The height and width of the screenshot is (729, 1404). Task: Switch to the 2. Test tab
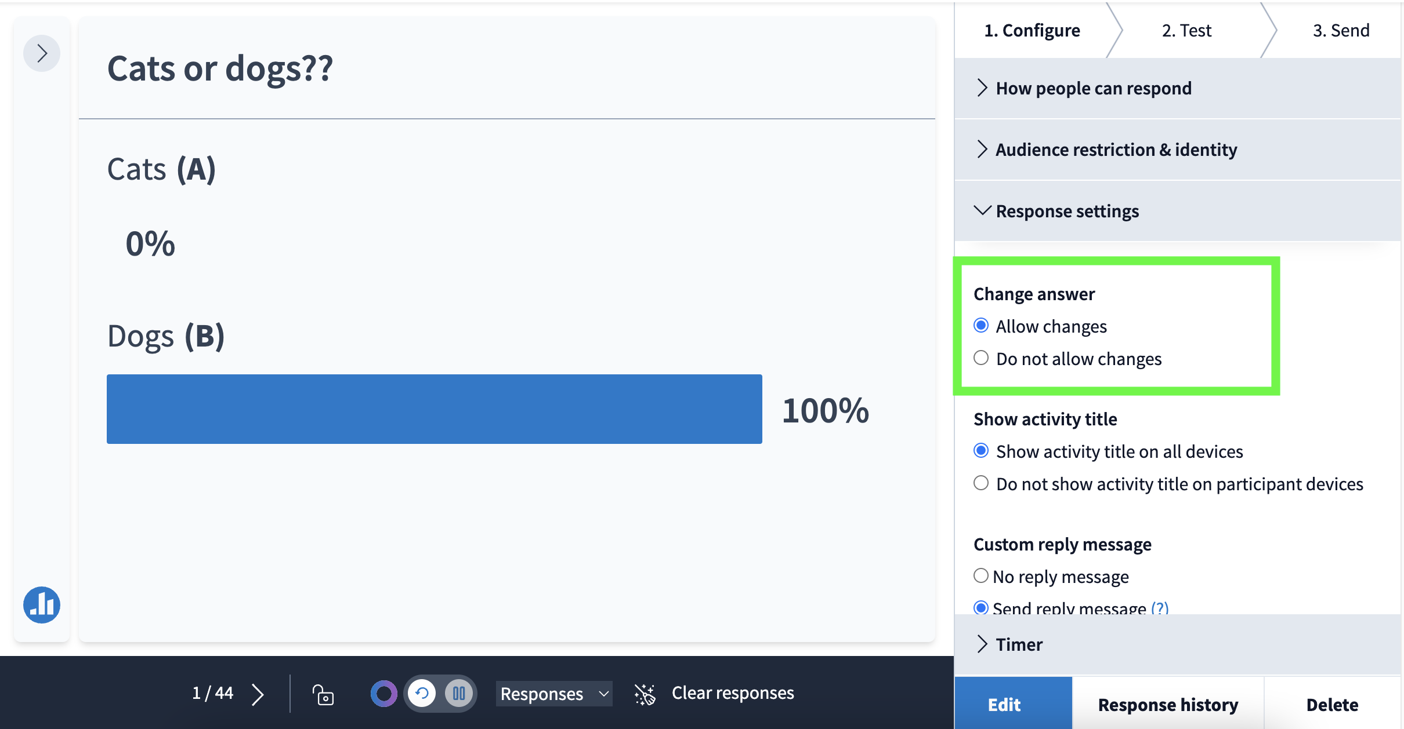tap(1186, 30)
